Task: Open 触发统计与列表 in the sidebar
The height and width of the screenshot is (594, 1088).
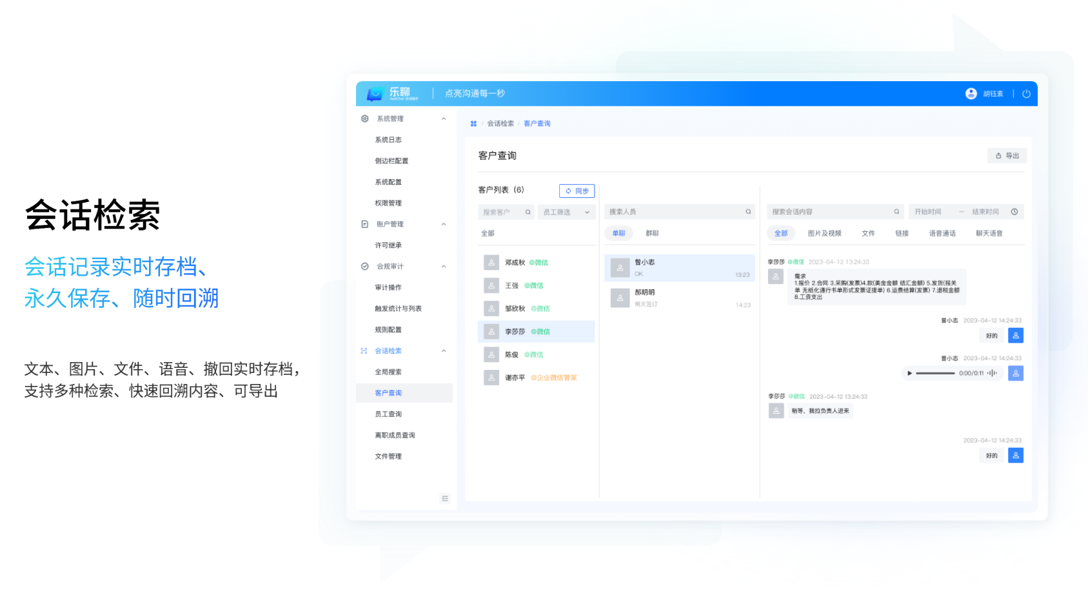Action: coord(399,309)
